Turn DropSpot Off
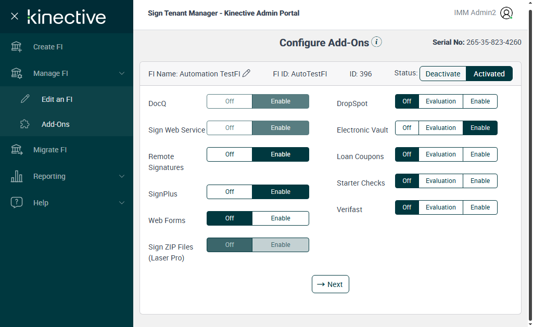This screenshot has width=533, height=327. click(x=407, y=101)
